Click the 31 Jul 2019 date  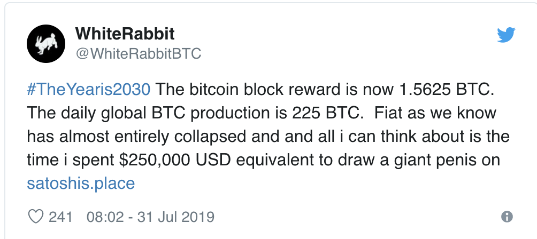pyautogui.click(x=175, y=217)
